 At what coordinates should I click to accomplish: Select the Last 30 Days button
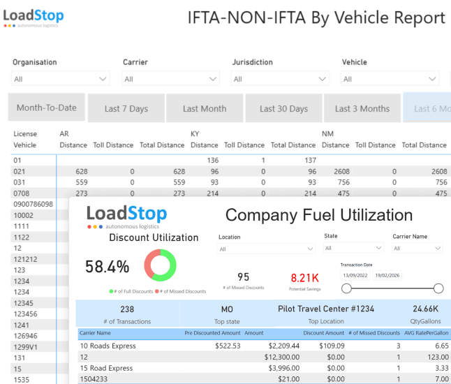[283, 108]
